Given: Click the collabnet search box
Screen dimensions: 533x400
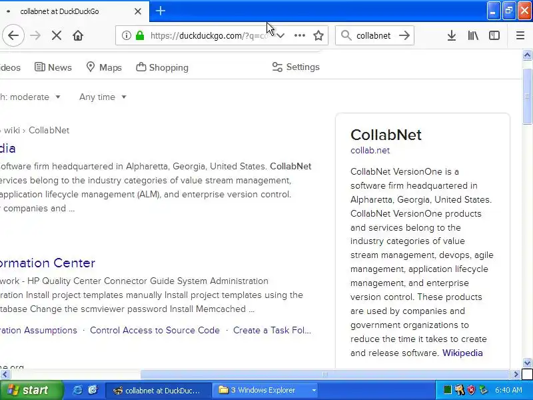Looking at the screenshot, I should (x=374, y=35).
